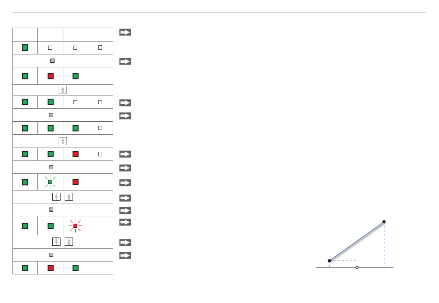Select the upper-right black endpoint on graph
Screen dimensions: 439x303
pyautogui.click(x=384, y=222)
